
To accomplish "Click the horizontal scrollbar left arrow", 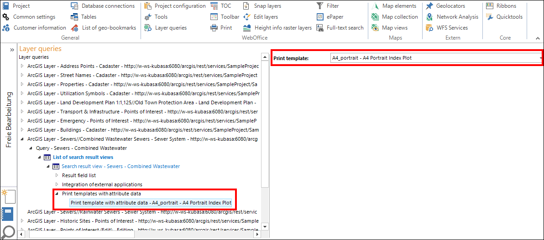I will 22,235.
